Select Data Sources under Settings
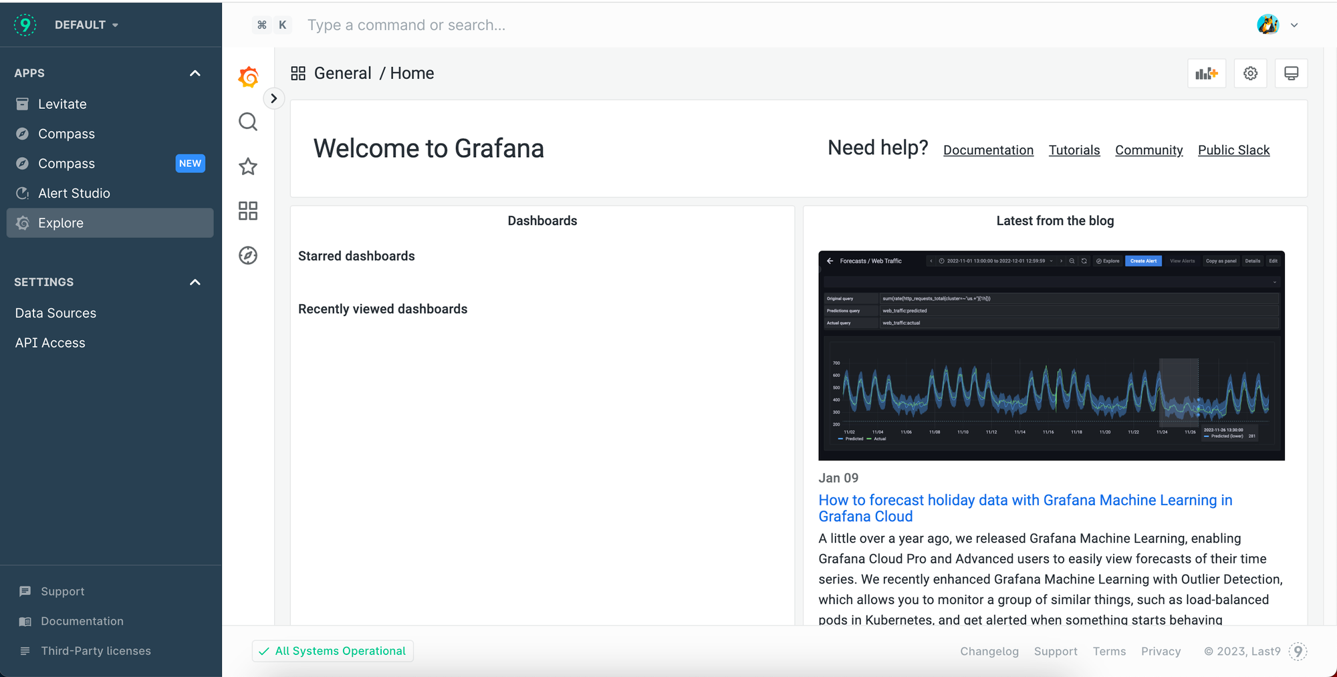 point(55,313)
